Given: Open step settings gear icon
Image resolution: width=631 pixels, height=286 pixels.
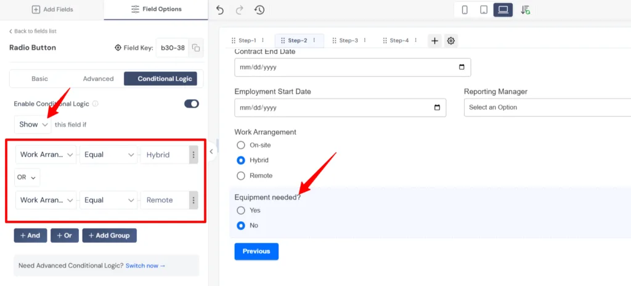Looking at the screenshot, I should pos(450,41).
